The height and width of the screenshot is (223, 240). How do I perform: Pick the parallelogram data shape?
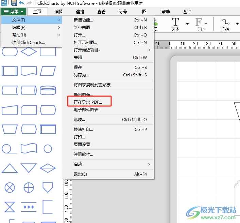(48, 71)
